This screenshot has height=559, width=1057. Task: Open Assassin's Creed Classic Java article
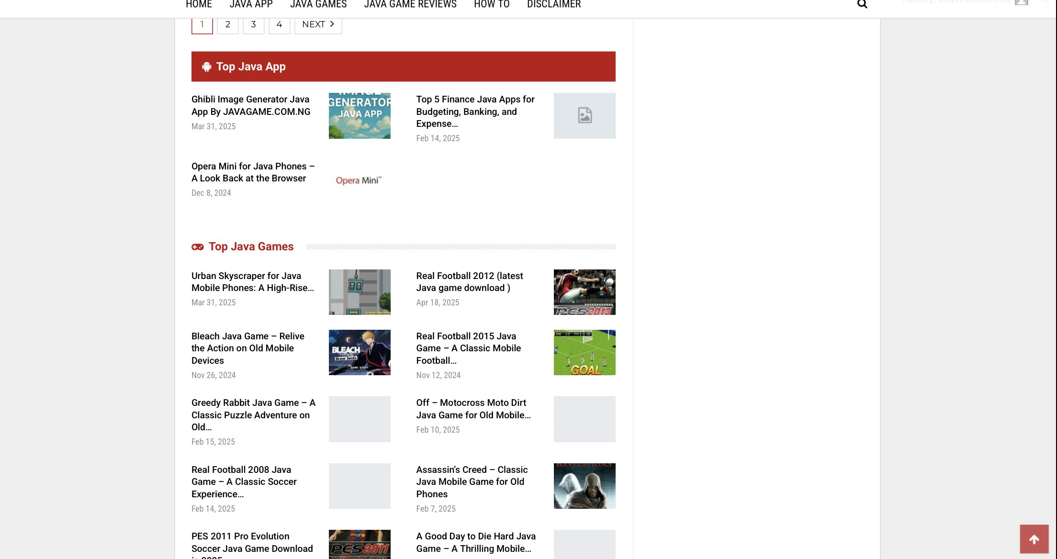point(472,482)
